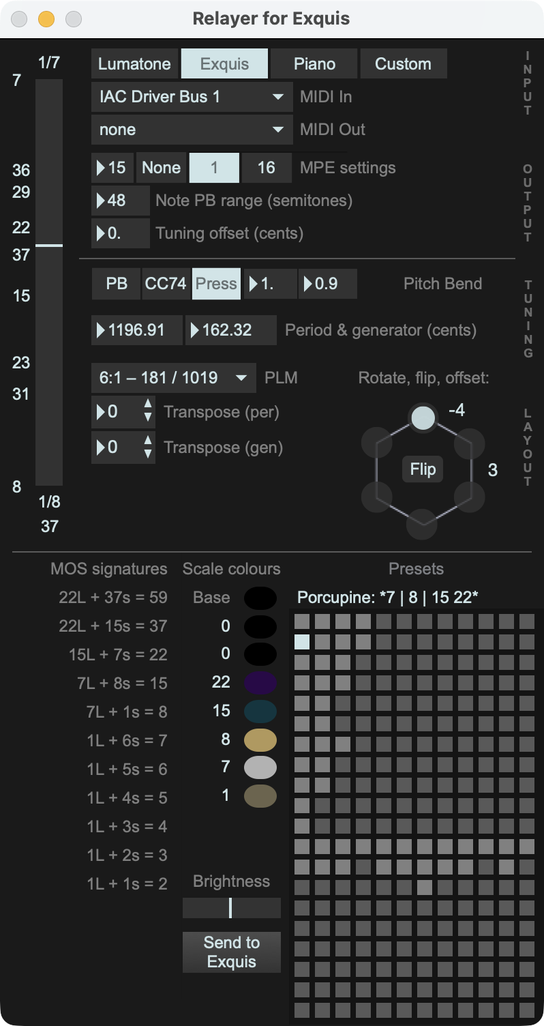Viewport: 544px width, 1026px height.
Task: Click the Brightness slider
Action: click(231, 908)
